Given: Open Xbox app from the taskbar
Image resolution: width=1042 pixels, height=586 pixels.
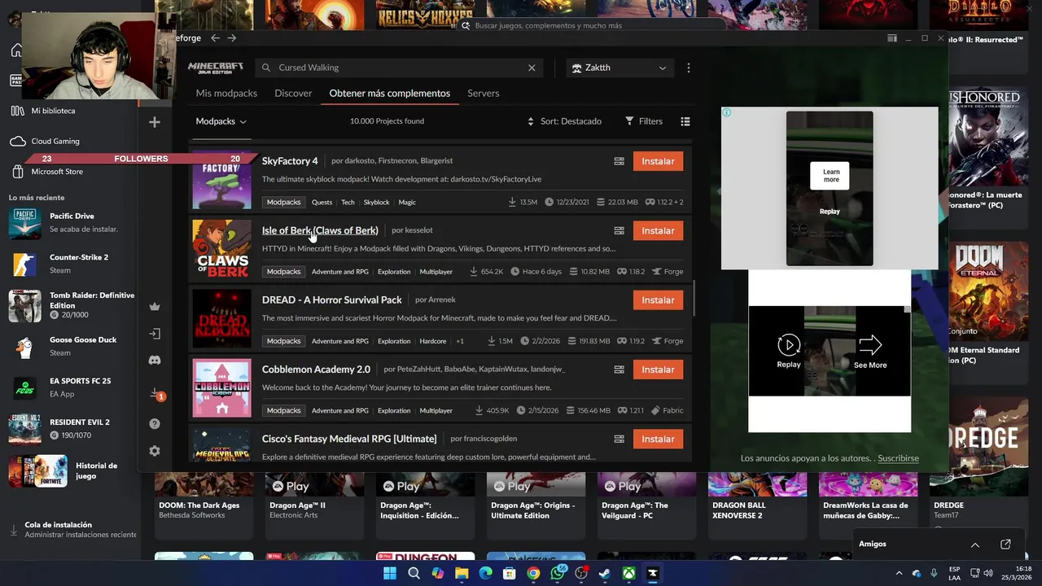Looking at the screenshot, I should (x=628, y=573).
